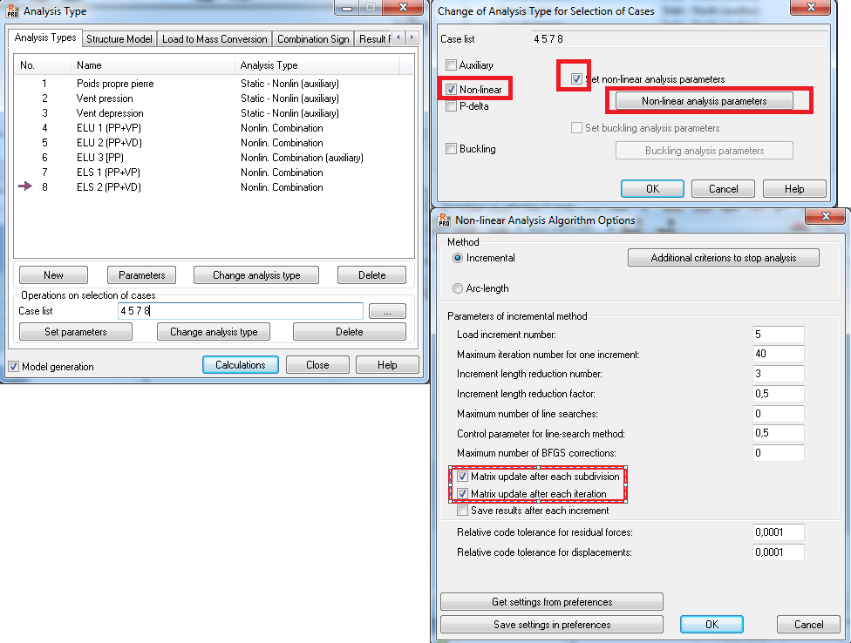Switch to the Structure Model tab
This screenshot has height=643, width=851.
coord(121,38)
